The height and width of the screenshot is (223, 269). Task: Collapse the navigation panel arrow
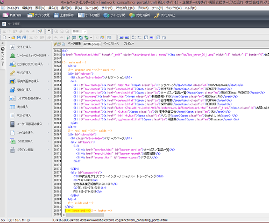(x=3, y=43)
